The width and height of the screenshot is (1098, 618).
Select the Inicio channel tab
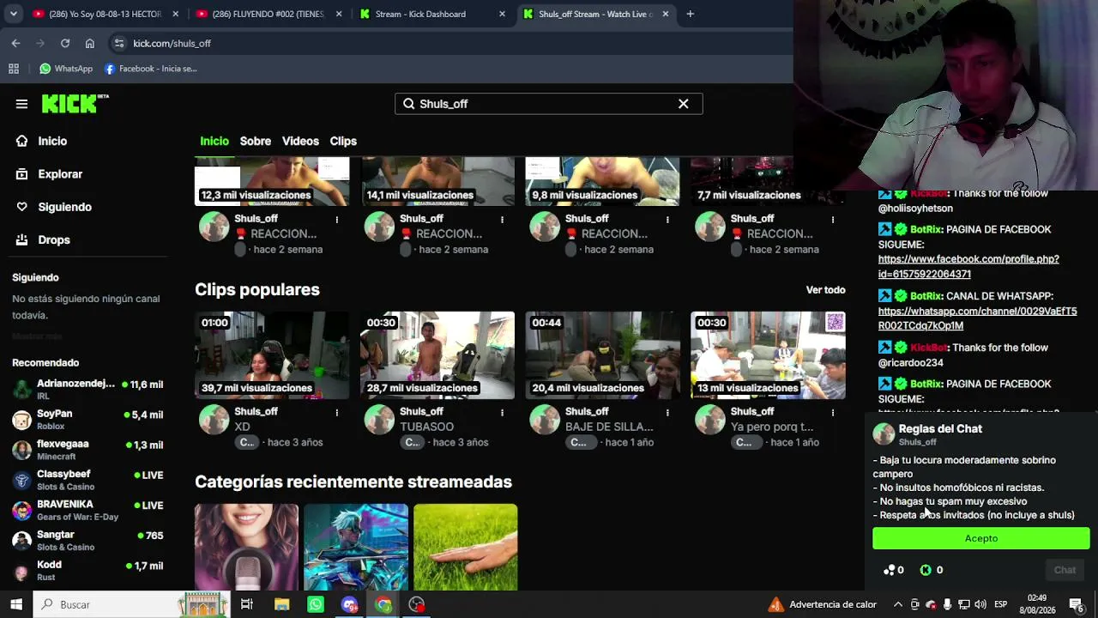click(x=214, y=141)
